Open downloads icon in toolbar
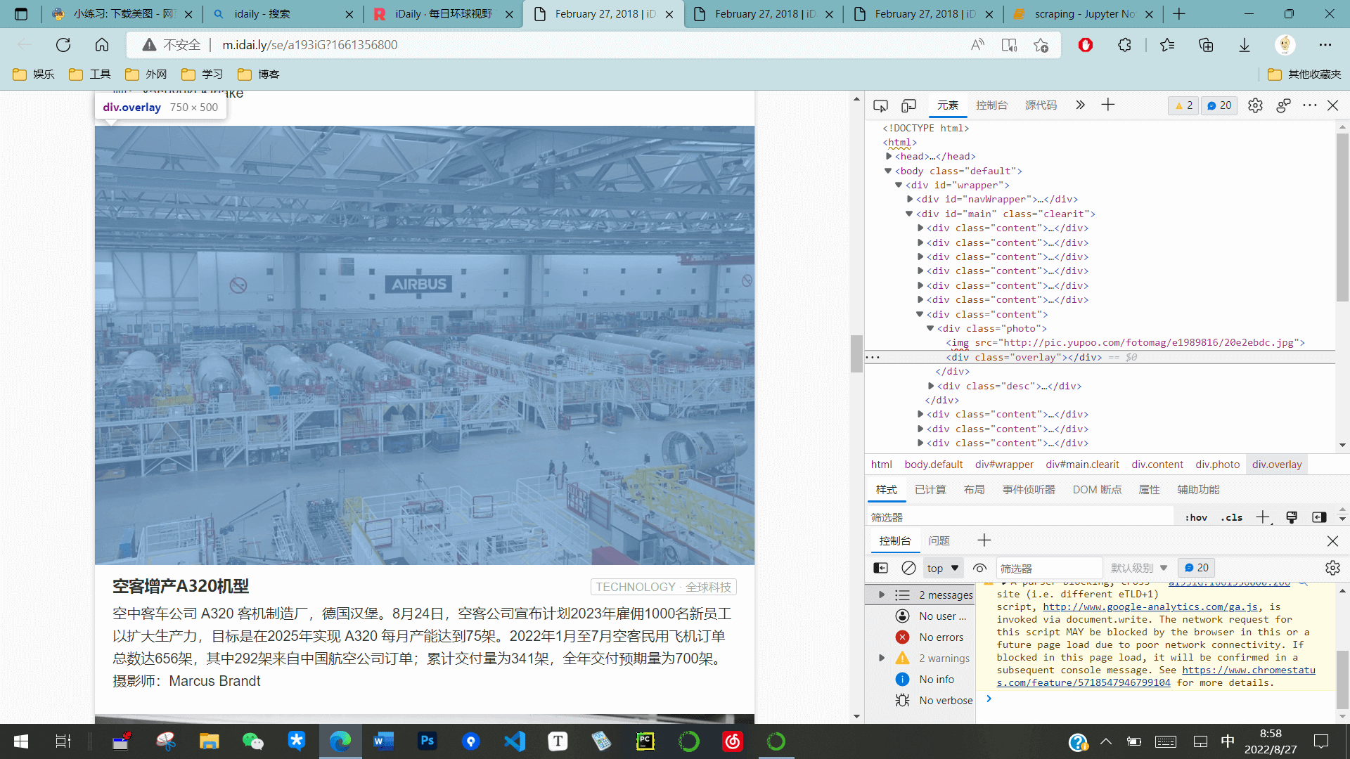Image resolution: width=1350 pixels, height=759 pixels. [x=1245, y=45]
